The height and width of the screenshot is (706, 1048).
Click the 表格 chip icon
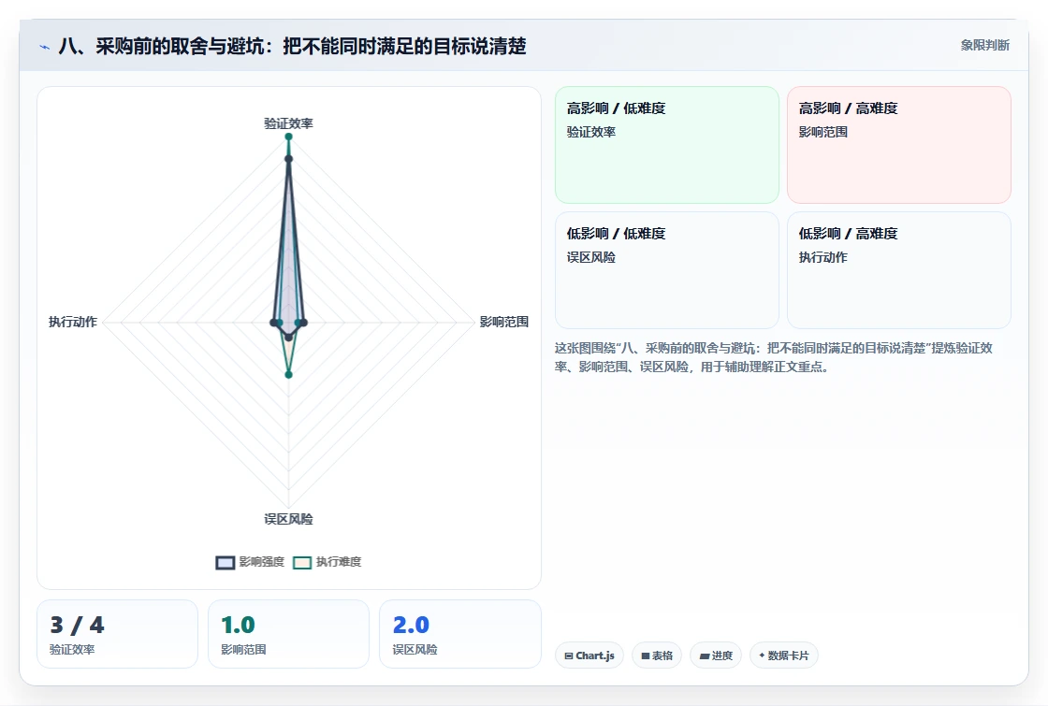646,656
